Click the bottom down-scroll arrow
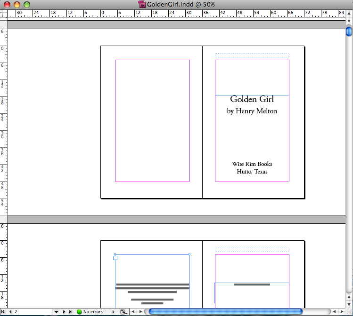The image size is (353, 316). 349,305
